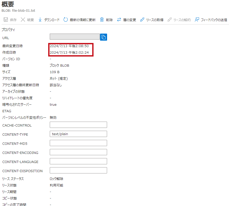The width and height of the screenshot is (229, 206).
Task: Click the access tier value ホット (推定)
Action: click(59, 79)
